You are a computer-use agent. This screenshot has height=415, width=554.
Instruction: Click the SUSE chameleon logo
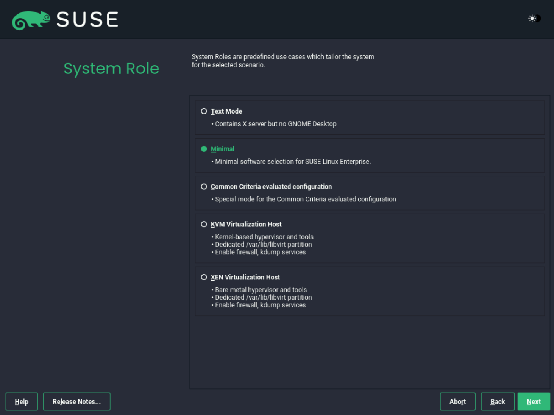pyautogui.click(x=31, y=20)
